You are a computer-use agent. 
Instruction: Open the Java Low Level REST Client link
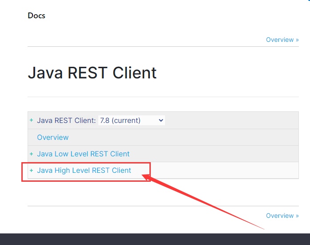tap(83, 154)
